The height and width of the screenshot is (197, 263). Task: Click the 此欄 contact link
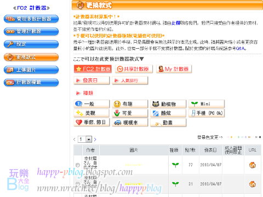pos(176,23)
